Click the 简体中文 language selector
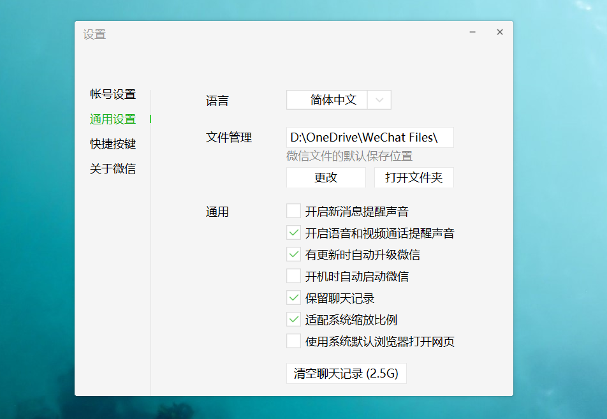The image size is (607, 419). click(339, 100)
